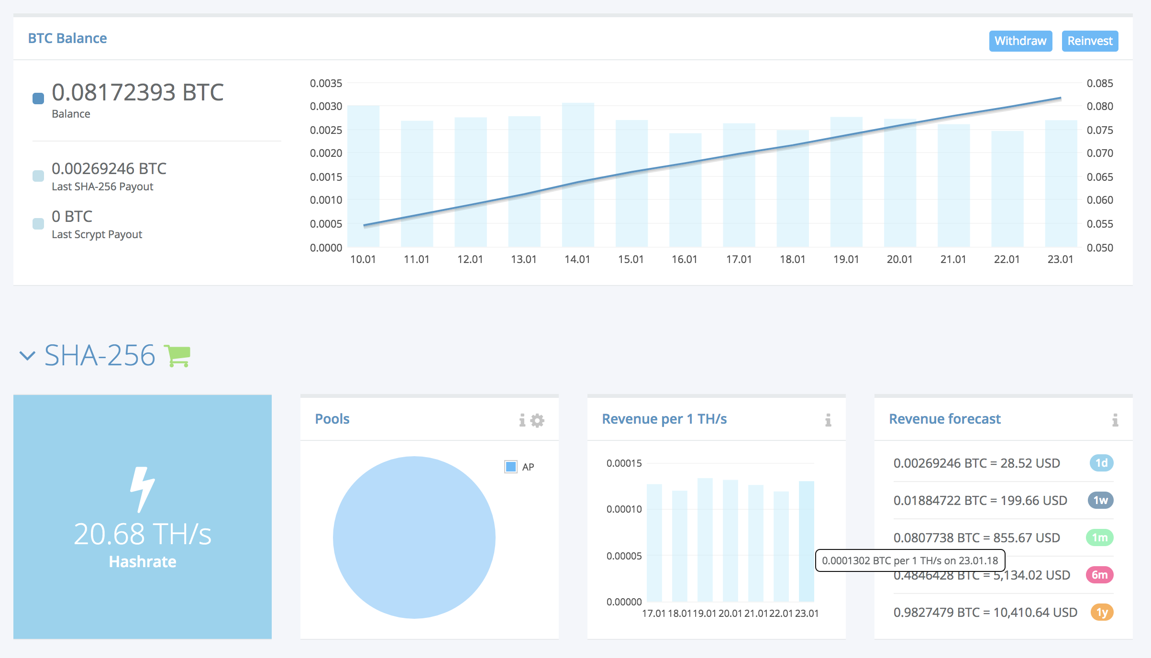Click the Reinvest button
Viewport: 1151px width, 658px height.
click(1090, 41)
